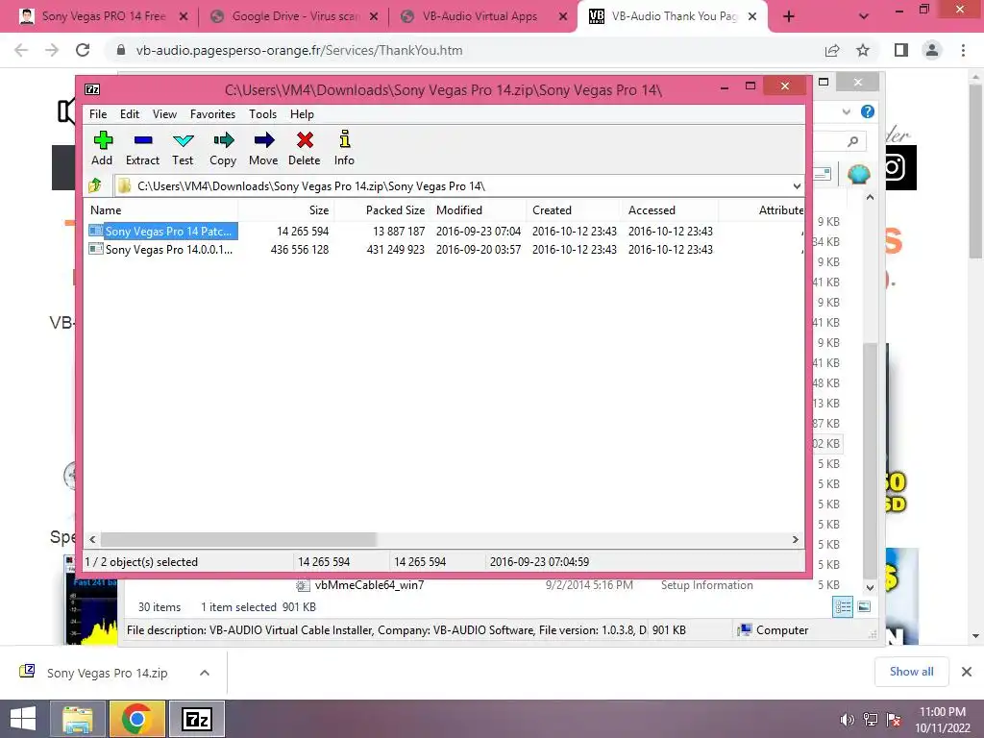Open File Explorer from the taskbar
Screen dimensions: 984x738
[x=78, y=719]
